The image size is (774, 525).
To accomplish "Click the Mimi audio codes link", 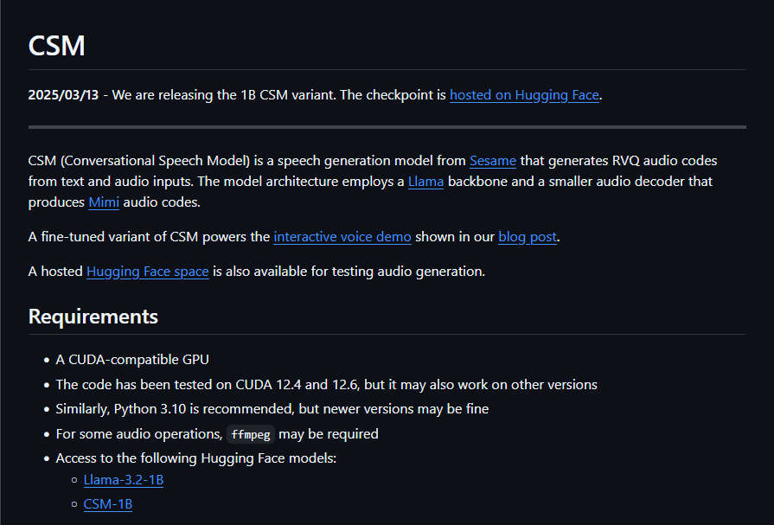I will (x=104, y=202).
